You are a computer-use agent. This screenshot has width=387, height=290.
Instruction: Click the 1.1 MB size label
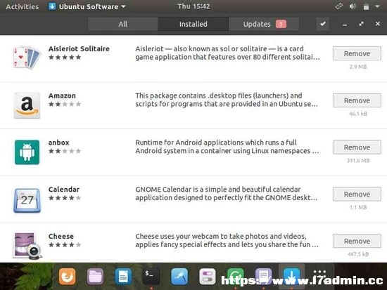(358, 207)
